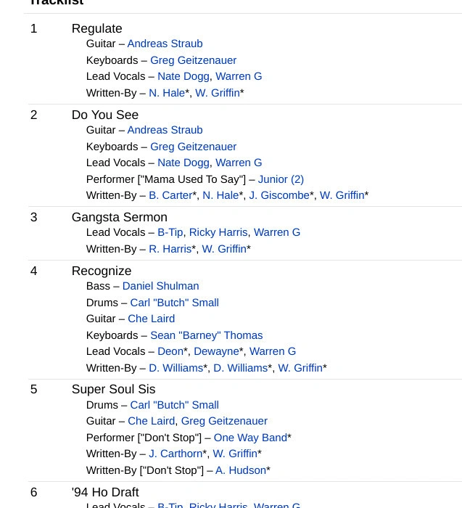Open Andreas Straub link under Regulate
The image size is (462, 508).
click(165, 44)
